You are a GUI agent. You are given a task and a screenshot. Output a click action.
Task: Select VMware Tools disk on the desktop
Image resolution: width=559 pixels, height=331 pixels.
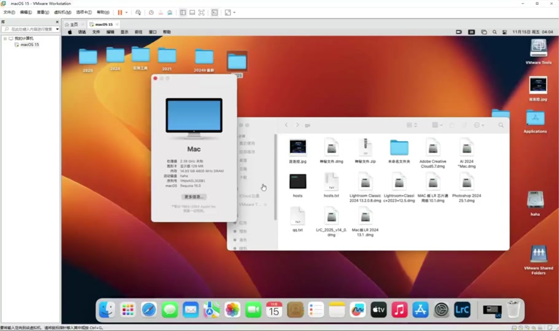point(538,52)
